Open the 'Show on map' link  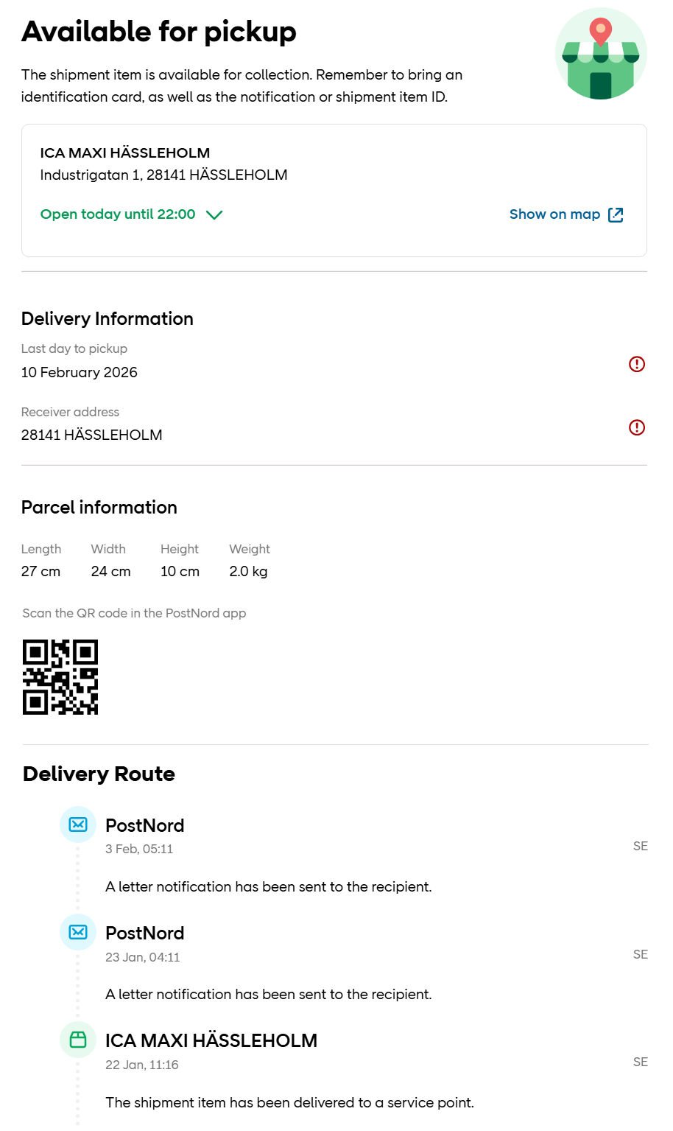click(x=554, y=214)
